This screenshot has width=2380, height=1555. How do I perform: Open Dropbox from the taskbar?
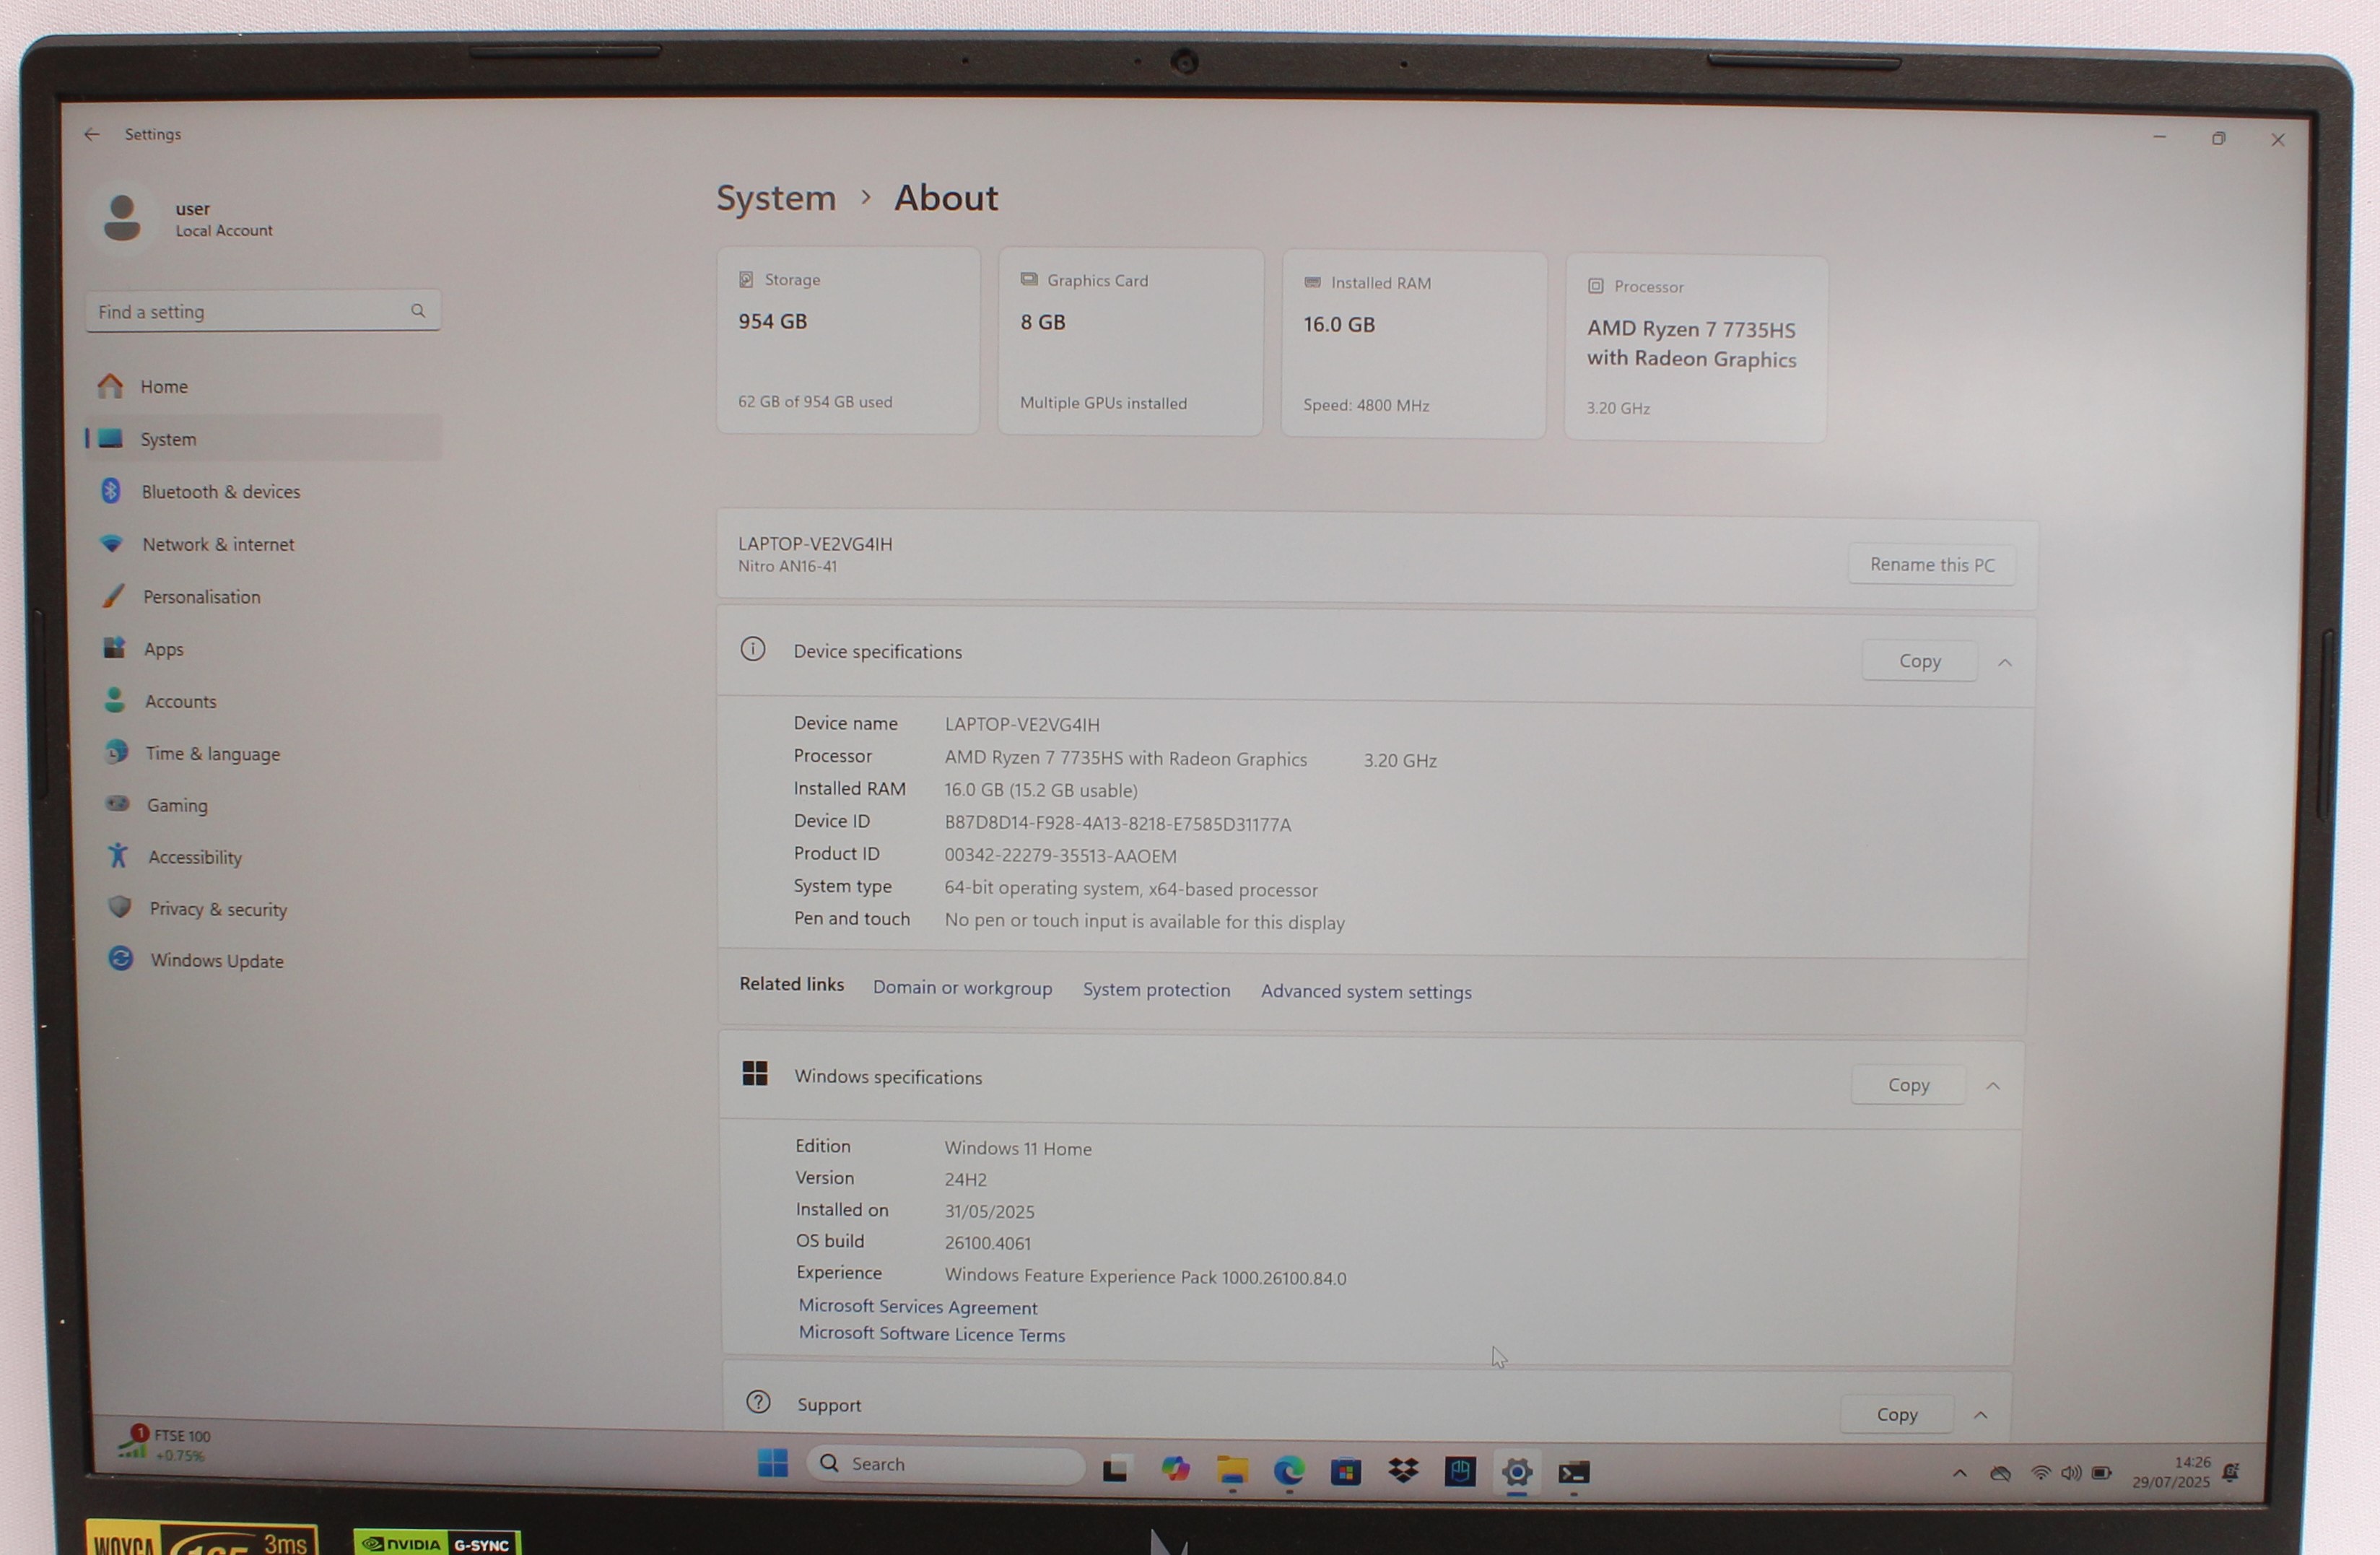pos(1403,1471)
